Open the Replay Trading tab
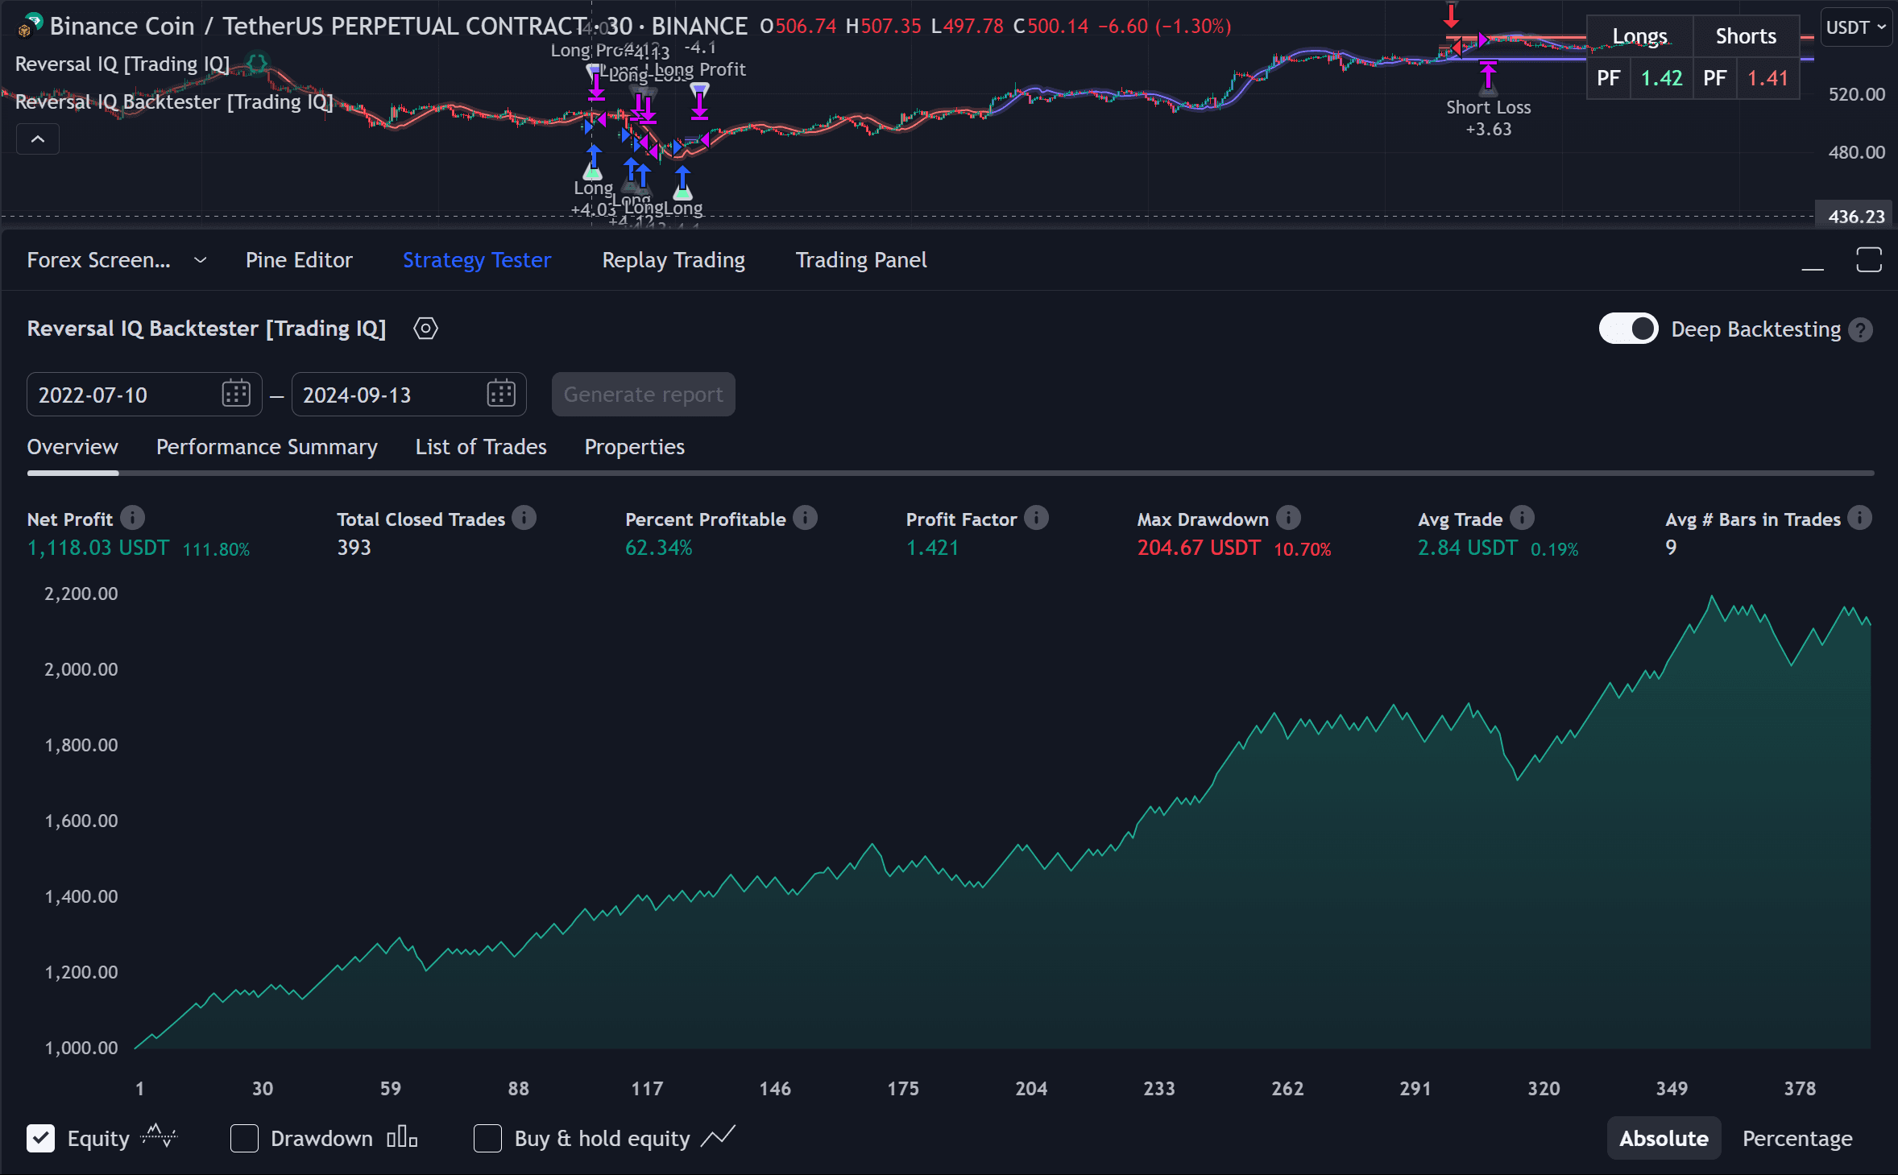Viewport: 1898px width, 1175px height. tap(673, 260)
